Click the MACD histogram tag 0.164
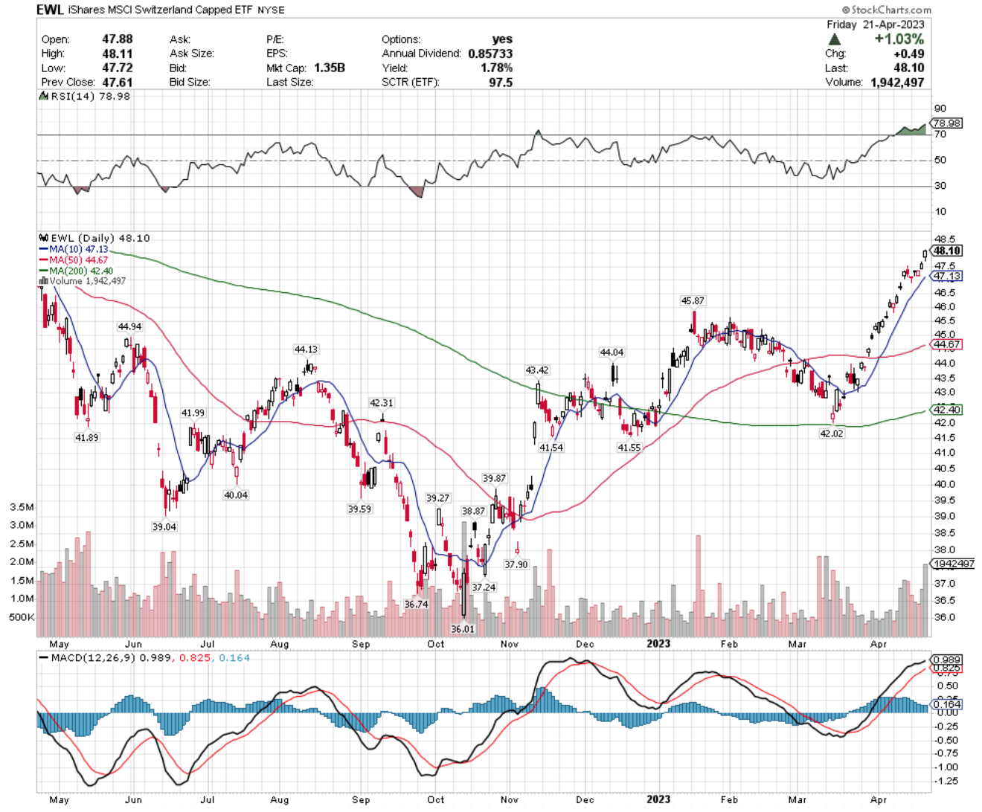This screenshot has height=812, width=982. coord(947,703)
